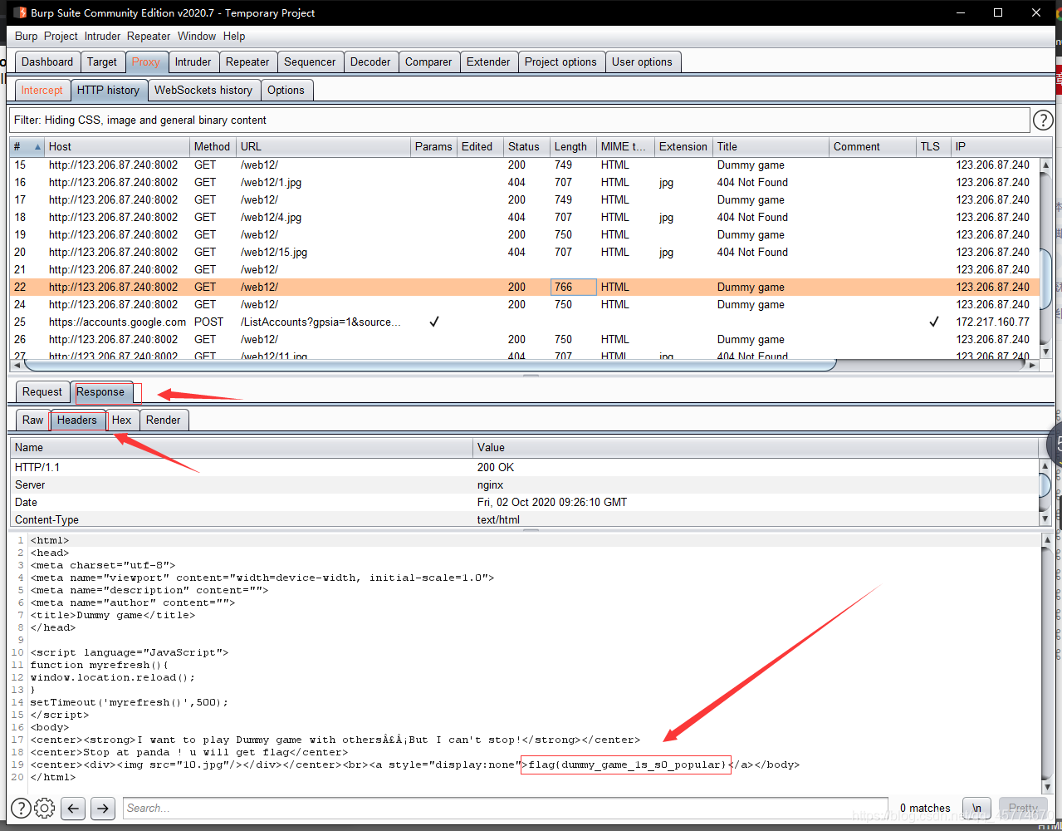This screenshot has height=831, width=1062.
Task: Select history row 18 /web12/4.jpg
Action: click(x=523, y=217)
